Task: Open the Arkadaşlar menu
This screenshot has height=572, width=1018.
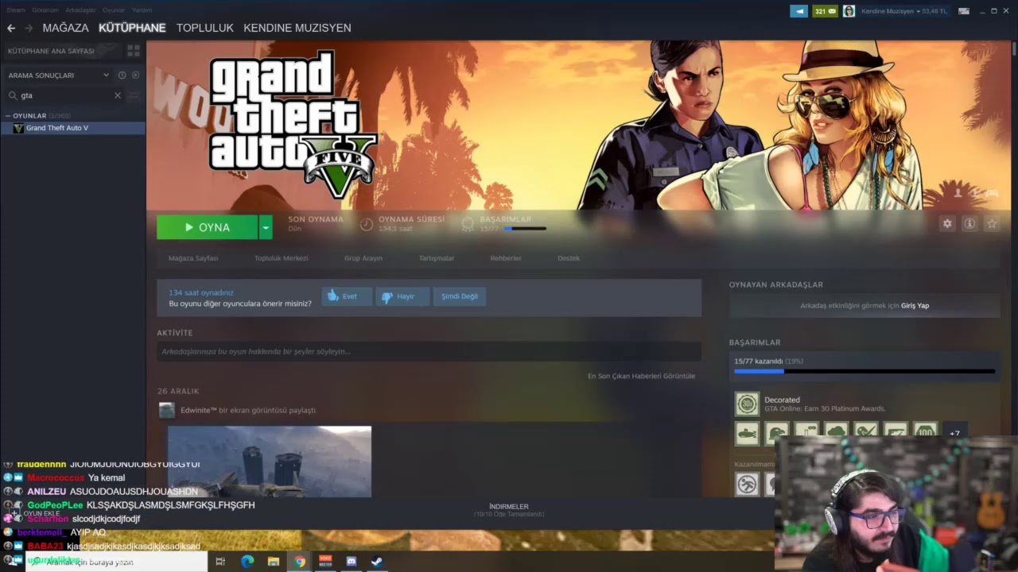Action: point(81,10)
